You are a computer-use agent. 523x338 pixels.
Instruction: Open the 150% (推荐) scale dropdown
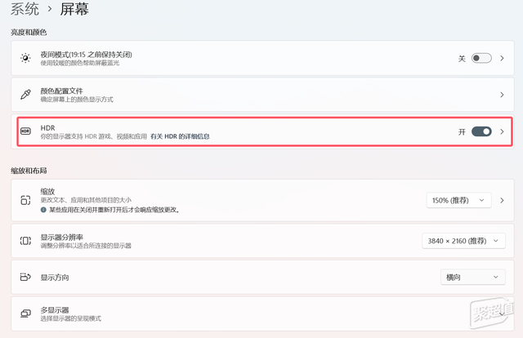(x=458, y=200)
